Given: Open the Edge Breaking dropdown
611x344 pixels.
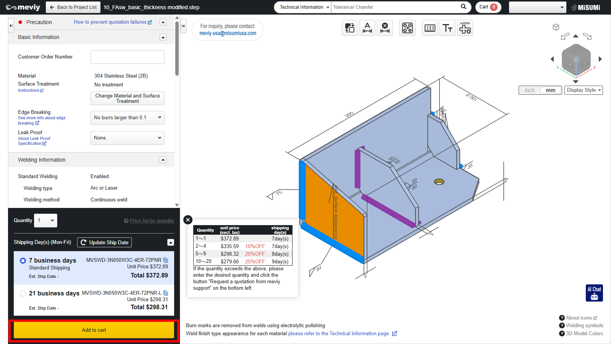Looking at the screenshot, I should click(127, 118).
